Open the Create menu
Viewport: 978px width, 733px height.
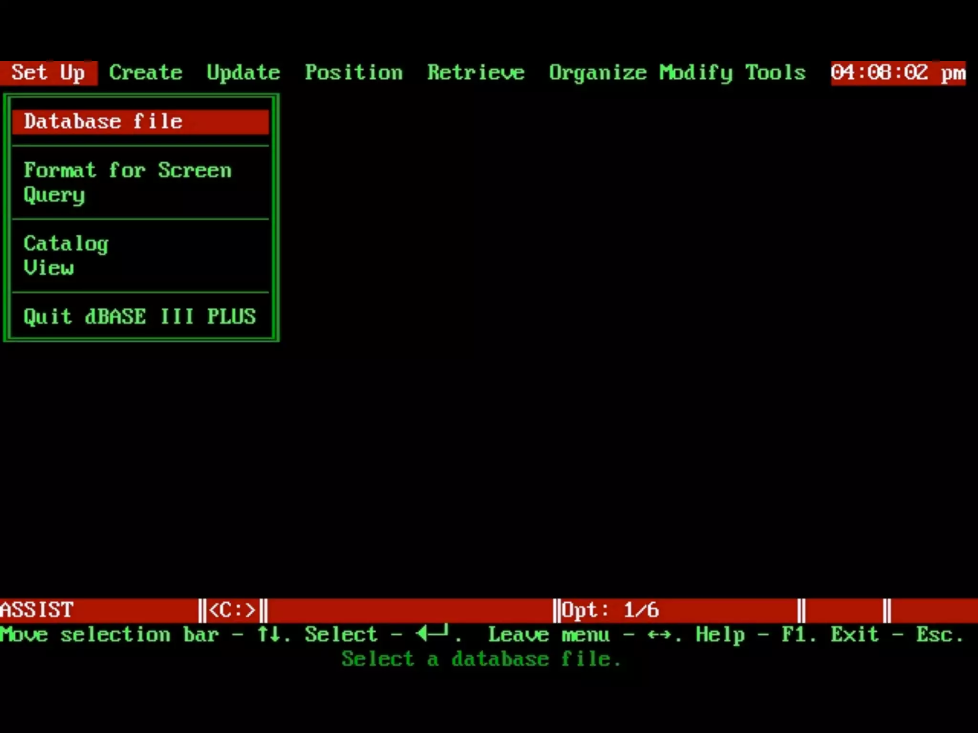point(146,73)
